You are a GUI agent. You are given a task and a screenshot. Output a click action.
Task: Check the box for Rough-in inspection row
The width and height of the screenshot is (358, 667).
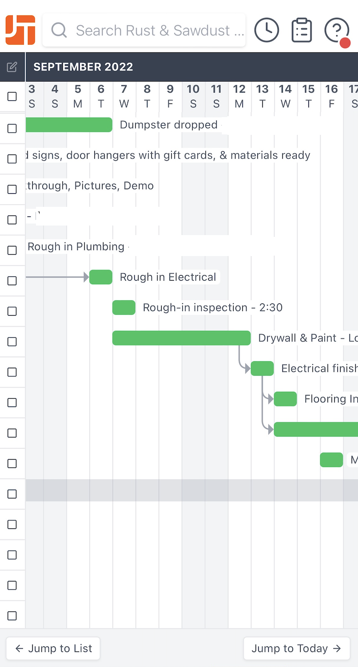point(12,311)
